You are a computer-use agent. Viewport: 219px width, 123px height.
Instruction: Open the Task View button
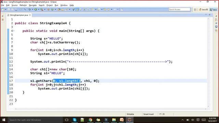point(67,120)
